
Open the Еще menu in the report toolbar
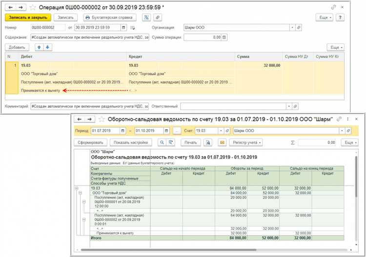349,142
